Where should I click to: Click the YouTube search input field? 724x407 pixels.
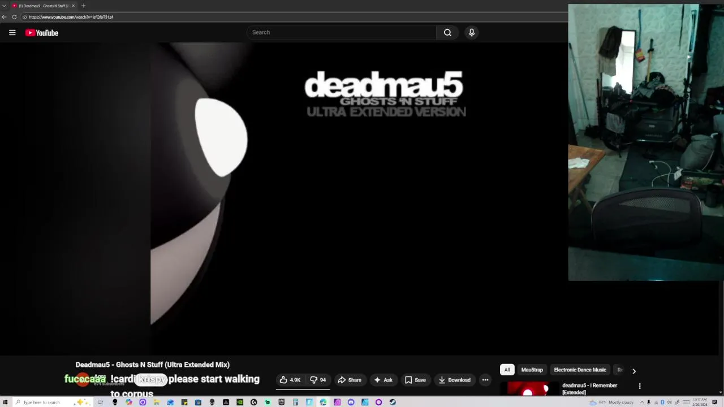point(341,32)
